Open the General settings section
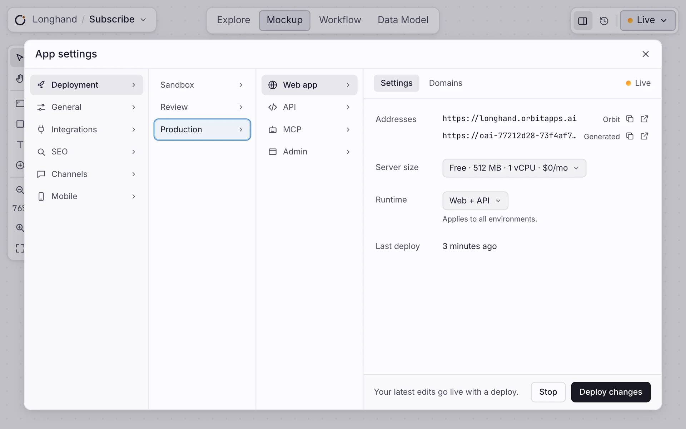Image resolution: width=686 pixels, height=429 pixels. pos(86,107)
